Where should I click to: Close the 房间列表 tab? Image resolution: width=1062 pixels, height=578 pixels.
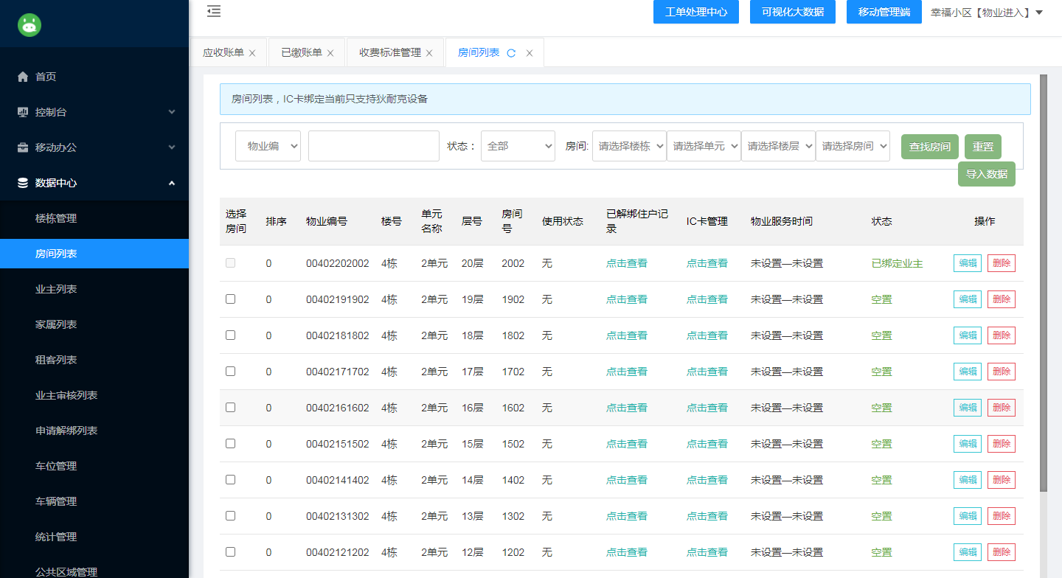tap(529, 53)
